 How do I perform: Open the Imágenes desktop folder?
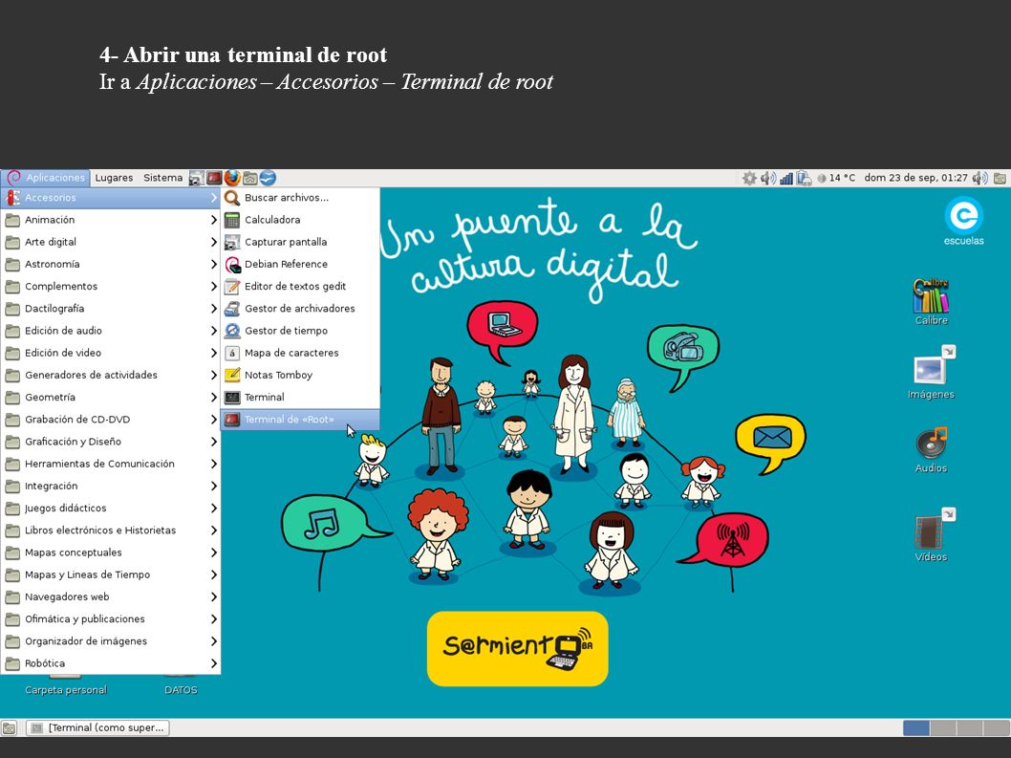point(931,373)
